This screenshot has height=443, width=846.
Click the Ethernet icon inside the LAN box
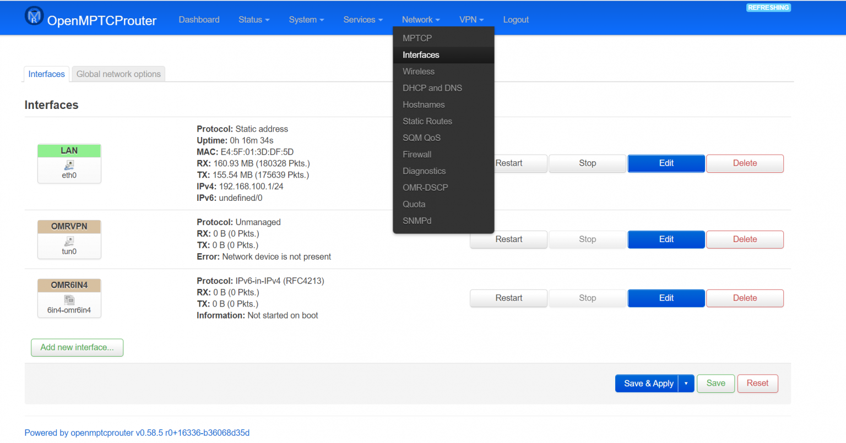coord(69,165)
